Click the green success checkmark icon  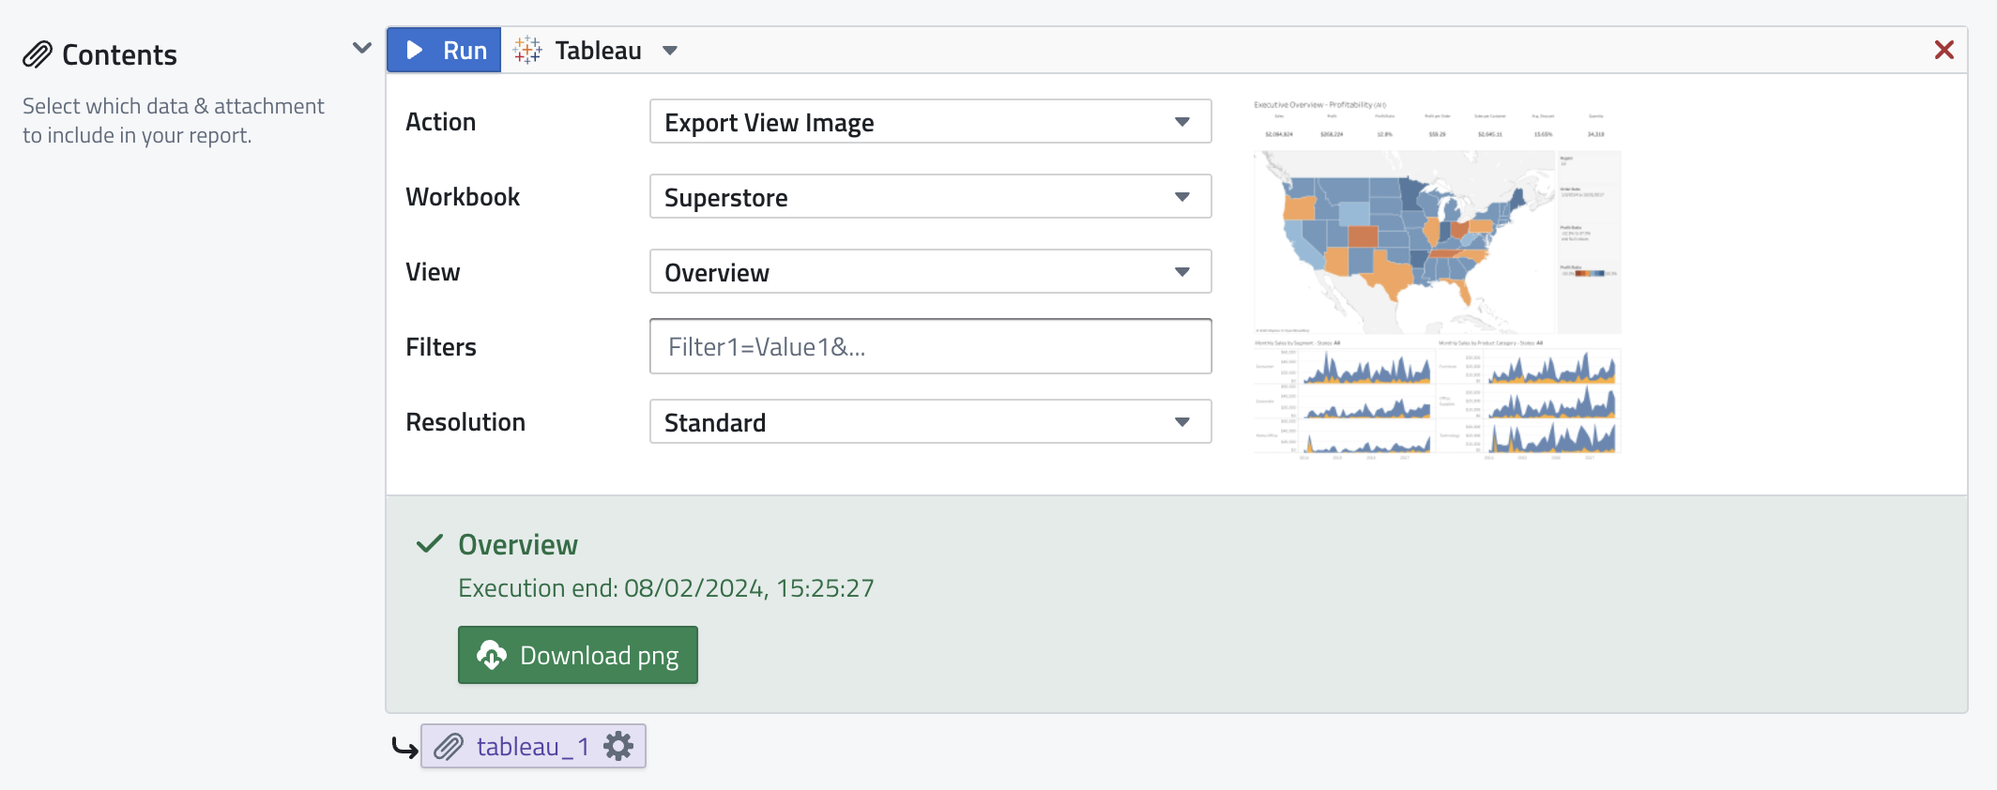[x=430, y=544]
